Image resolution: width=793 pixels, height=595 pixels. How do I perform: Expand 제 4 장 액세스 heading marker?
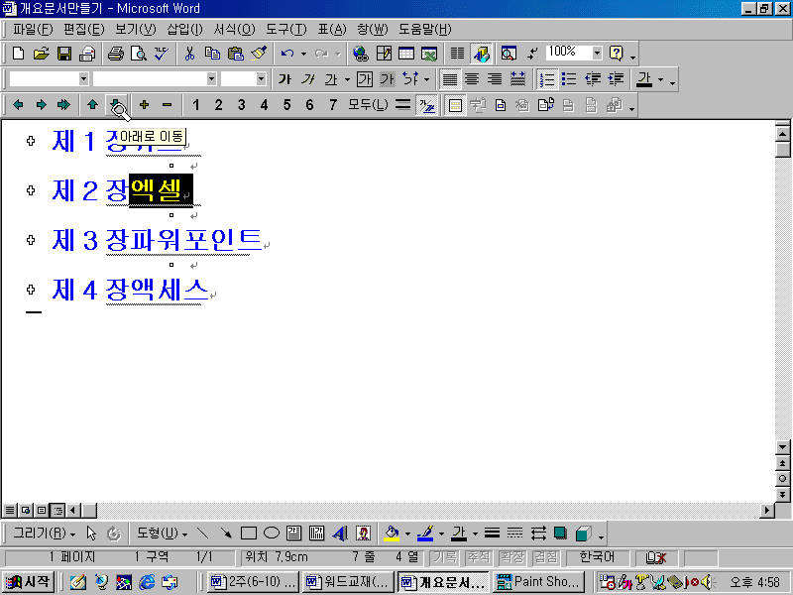pyautogui.click(x=31, y=290)
